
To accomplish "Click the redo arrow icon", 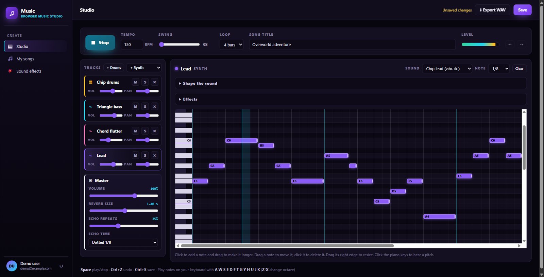I will (522, 45).
